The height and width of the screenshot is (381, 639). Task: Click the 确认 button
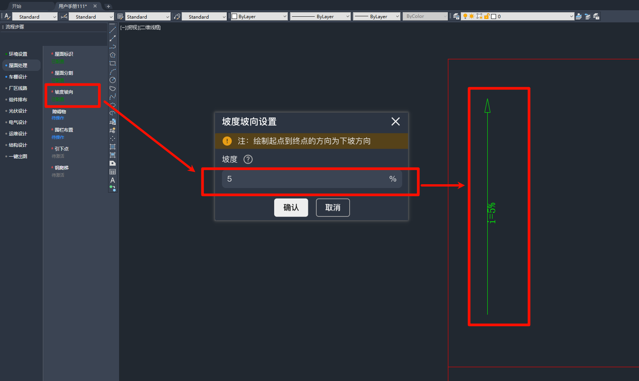[291, 208]
